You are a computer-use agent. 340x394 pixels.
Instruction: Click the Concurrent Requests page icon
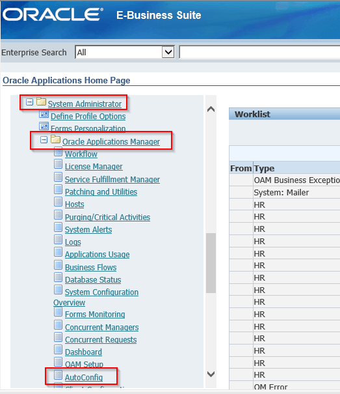[x=59, y=337]
